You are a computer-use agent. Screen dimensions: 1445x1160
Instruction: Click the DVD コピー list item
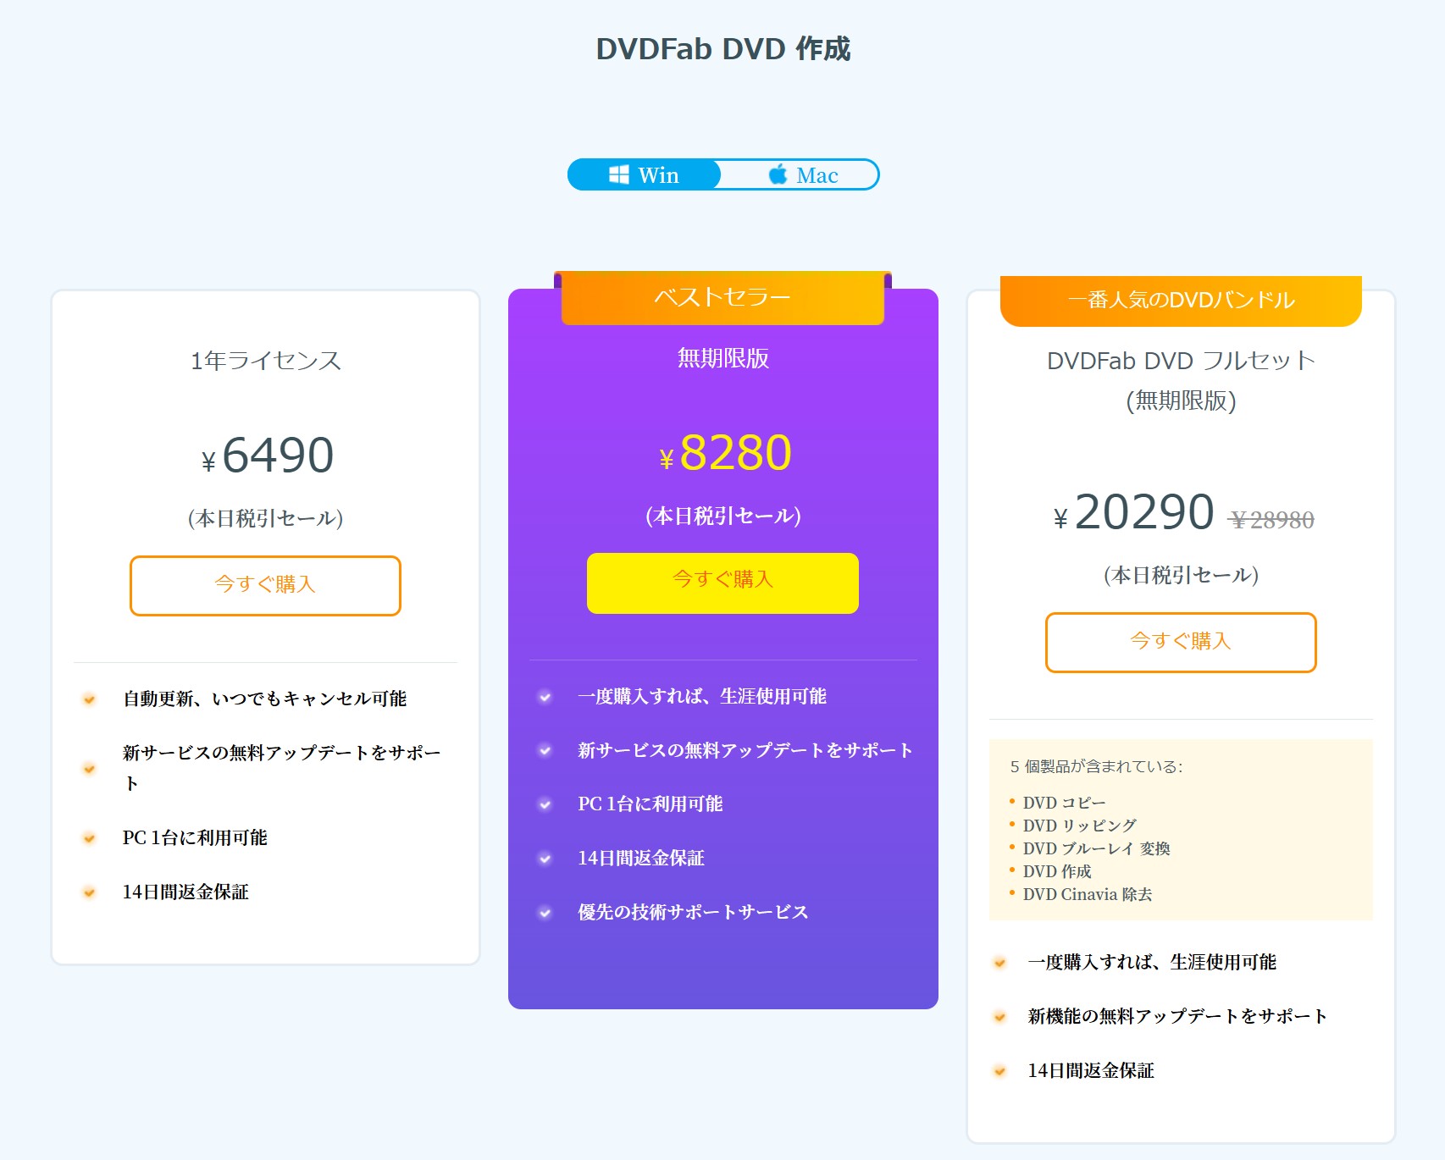[1064, 803]
